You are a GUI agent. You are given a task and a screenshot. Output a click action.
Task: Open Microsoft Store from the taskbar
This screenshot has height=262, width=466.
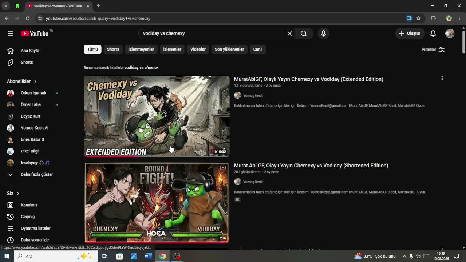[x=119, y=256]
